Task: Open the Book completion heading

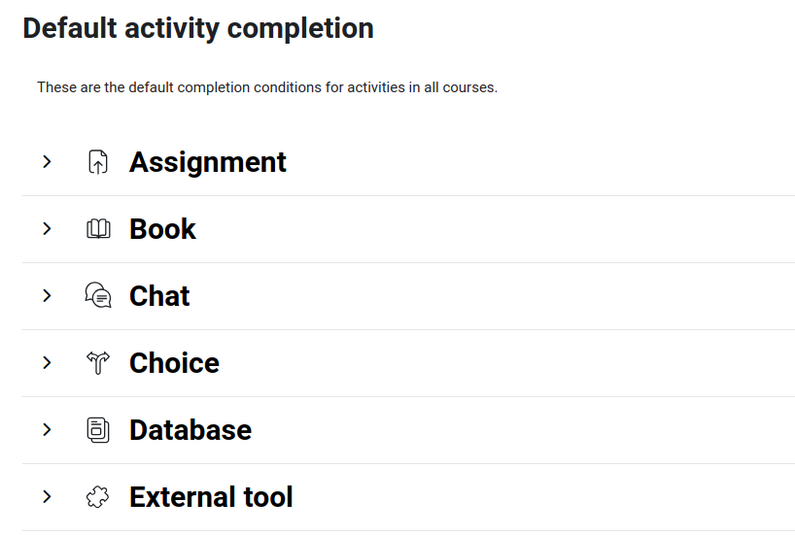Action: point(162,229)
